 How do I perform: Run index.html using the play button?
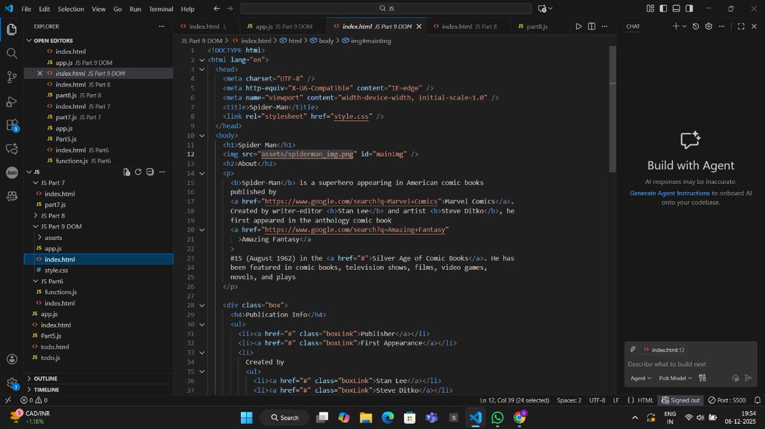(x=578, y=26)
